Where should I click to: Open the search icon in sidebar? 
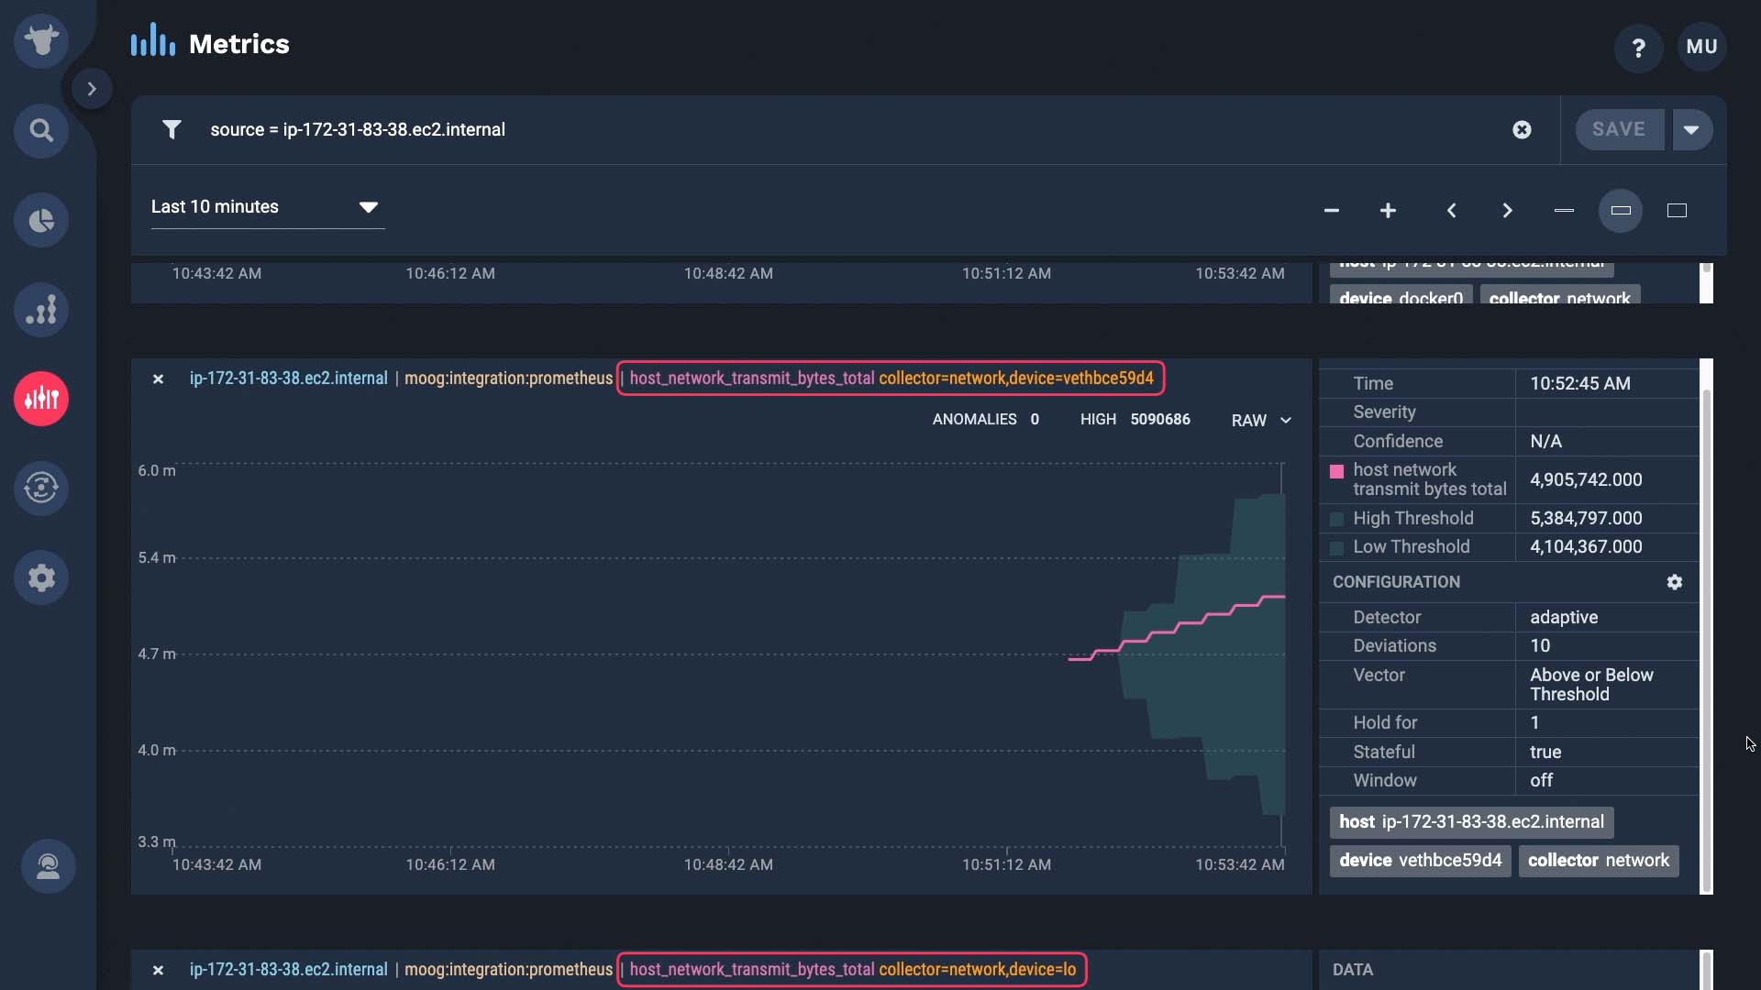pyautogui.click(x=41, y=130)
